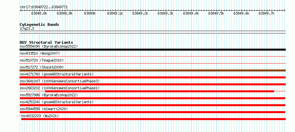Screen dimensions: 295x132
Task: Click the 63848.8k ruler tick label
Action: [39, 13]
